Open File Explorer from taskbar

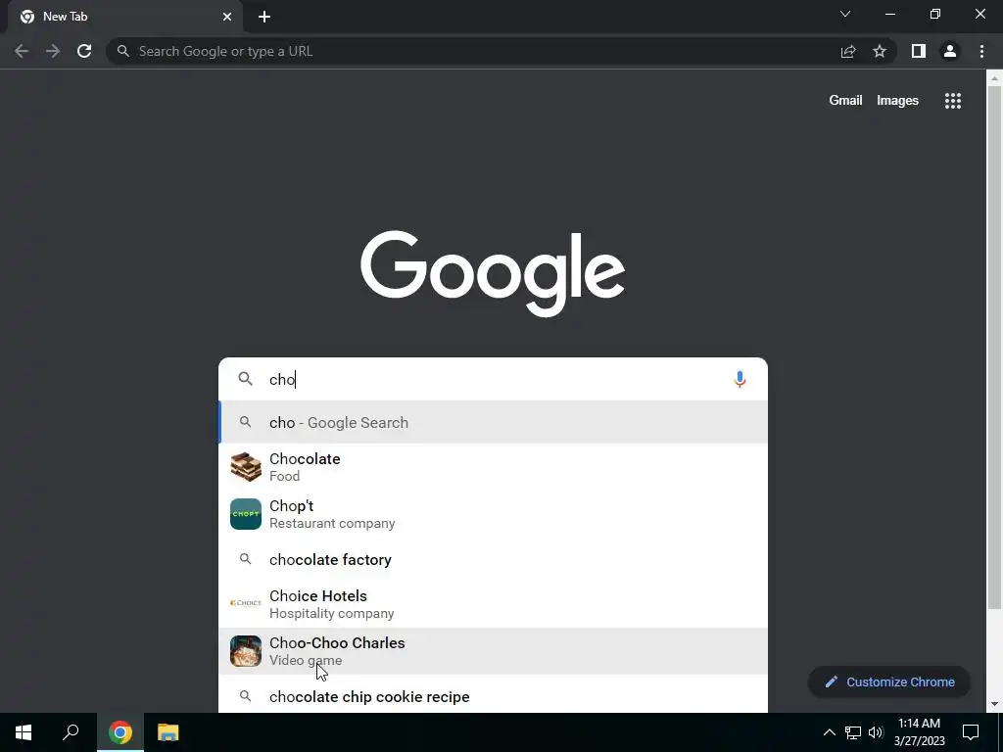click(x=167, y=732)
